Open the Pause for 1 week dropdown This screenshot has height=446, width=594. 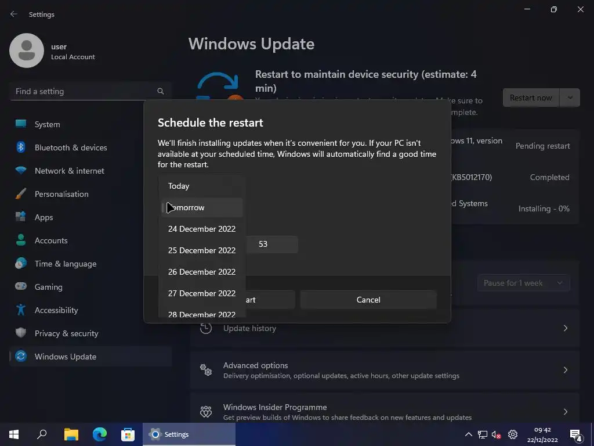click(524, 283)
